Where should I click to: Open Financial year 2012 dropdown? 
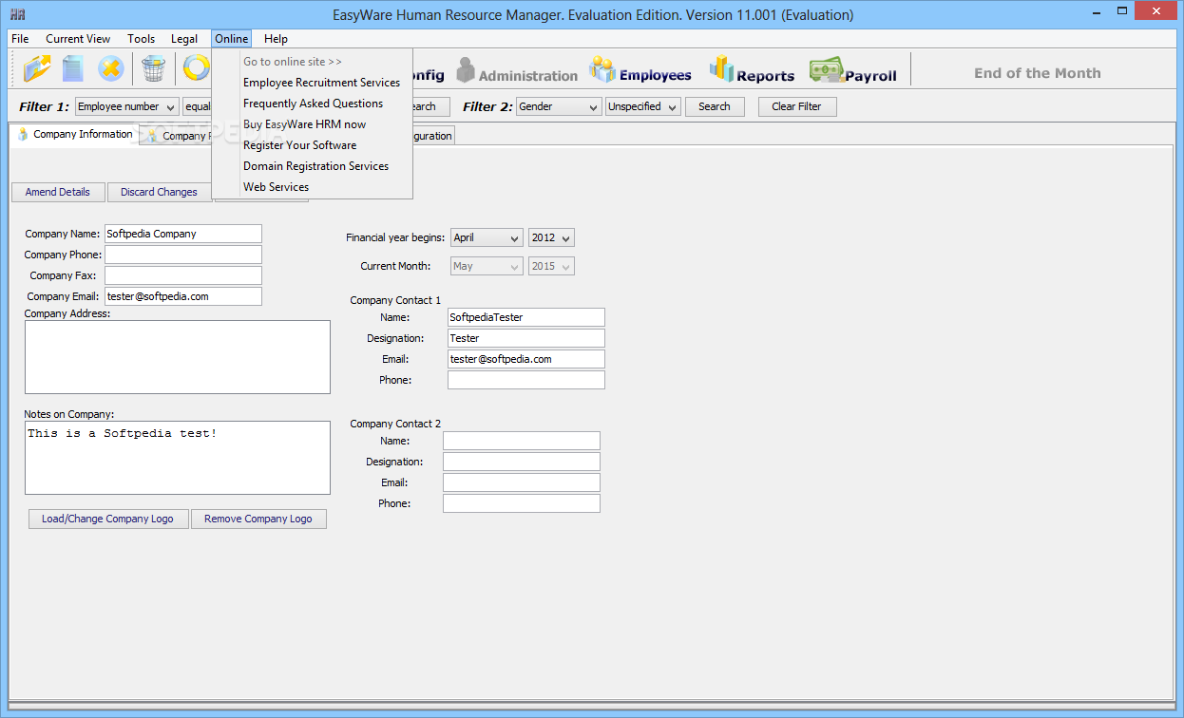(x=551, y=237)
